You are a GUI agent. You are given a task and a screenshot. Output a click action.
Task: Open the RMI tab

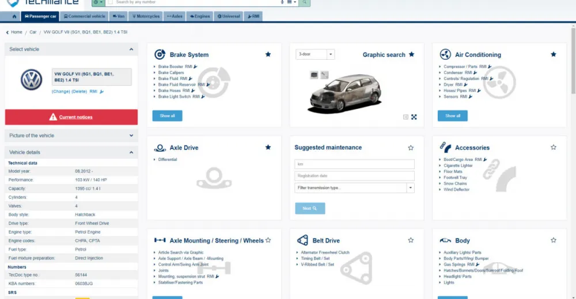point(253,16)
